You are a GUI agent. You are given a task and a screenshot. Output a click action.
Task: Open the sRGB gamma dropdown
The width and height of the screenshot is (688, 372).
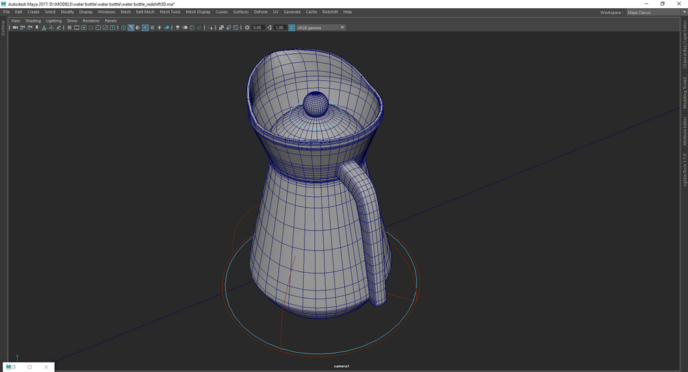coord(320,27)
